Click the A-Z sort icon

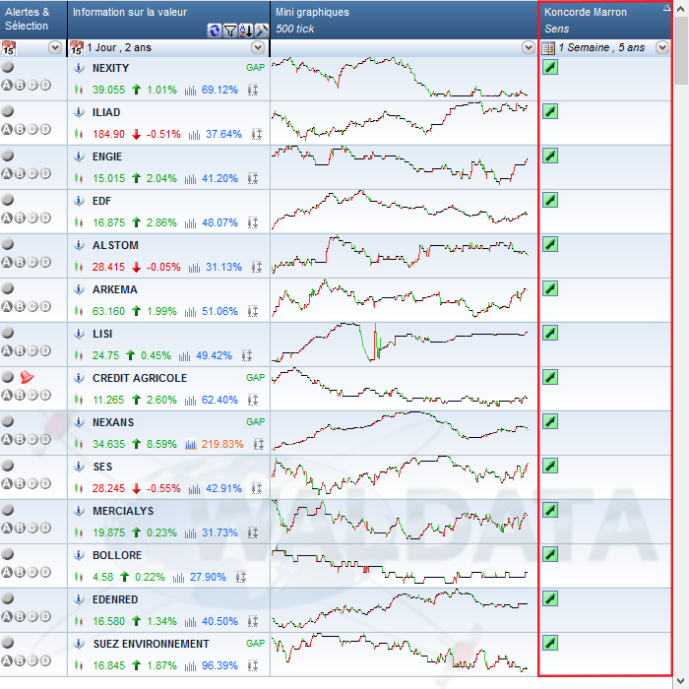[x=246, y=31]
